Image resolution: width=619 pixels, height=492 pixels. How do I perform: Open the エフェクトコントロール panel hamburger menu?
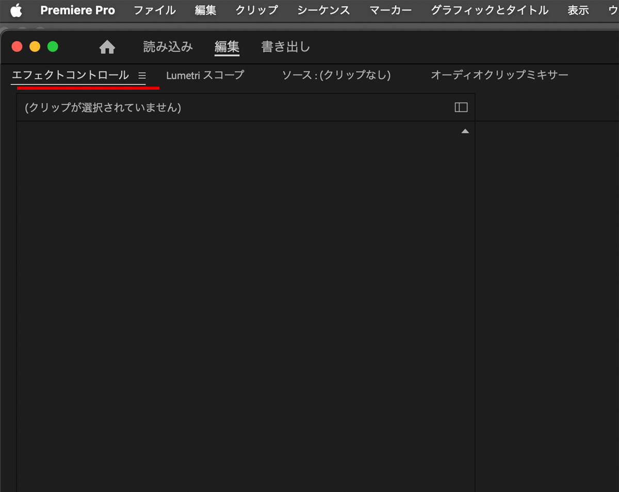[142, 75]
